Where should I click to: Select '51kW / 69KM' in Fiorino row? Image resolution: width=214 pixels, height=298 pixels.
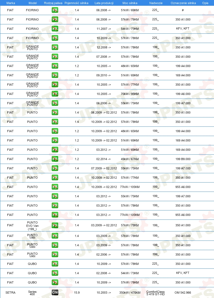pyautogui.click(x=130, y=10)
